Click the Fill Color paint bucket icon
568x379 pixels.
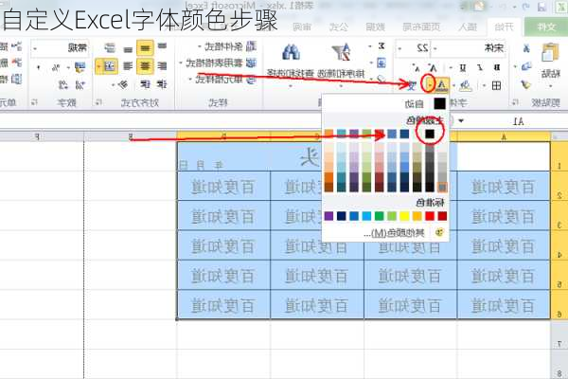pyautogui.click(x=465, y=85)
